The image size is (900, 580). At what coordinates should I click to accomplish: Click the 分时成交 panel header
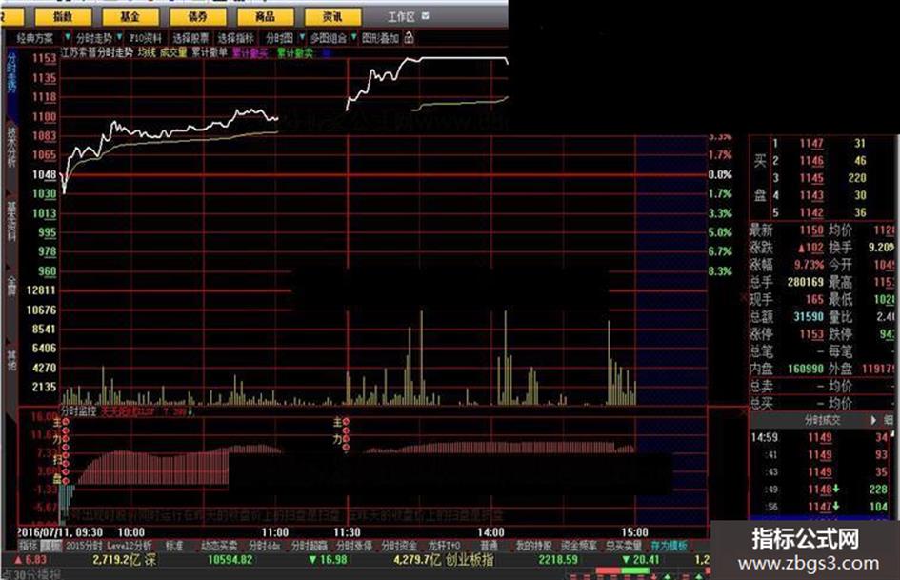click(x=822, y=420)
